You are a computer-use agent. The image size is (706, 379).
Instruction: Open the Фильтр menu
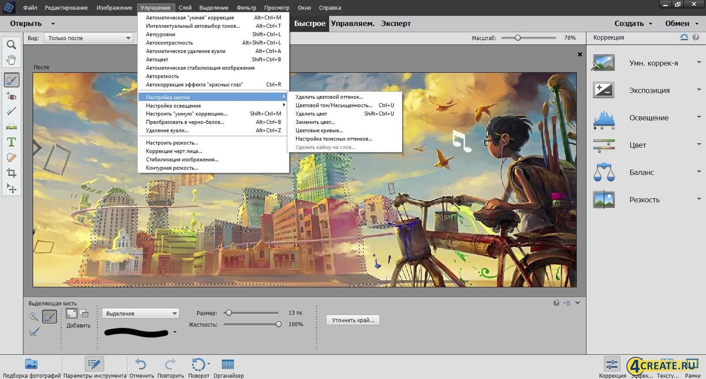[x=247, y=8]
